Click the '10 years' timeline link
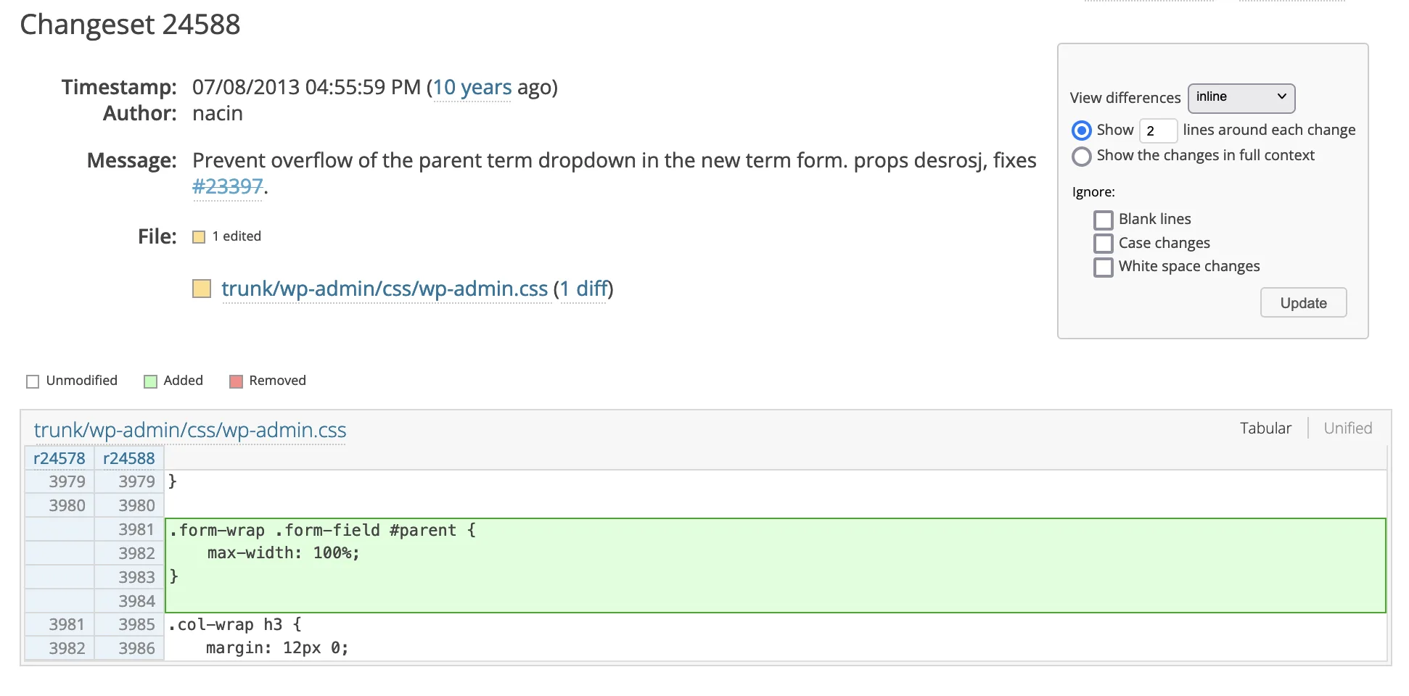The width and height of the screenshot is (1409, 696). [472, 88]
